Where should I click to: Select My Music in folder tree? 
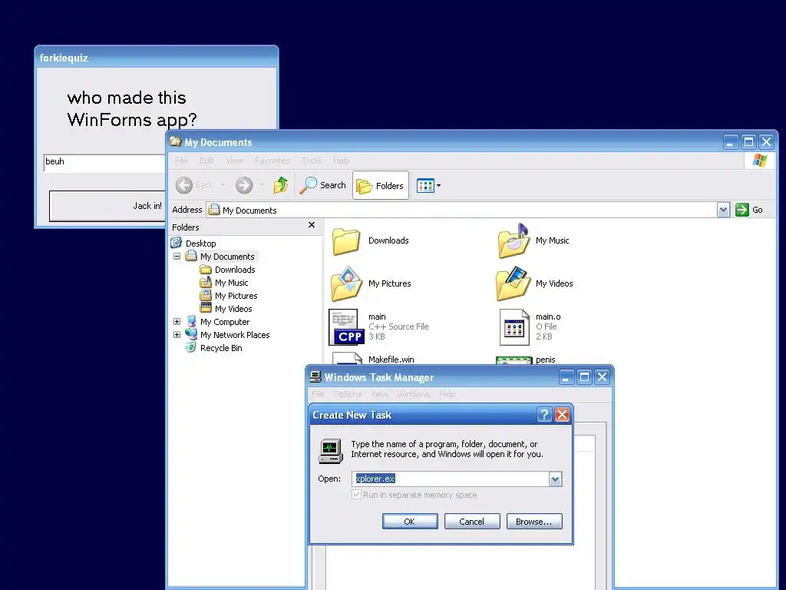(x=231, y=283)
